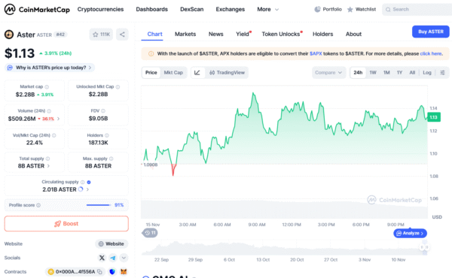Open Vol/Mkt Cap info icon
Viewport: 452px width, 278px height.
click(54, 135)
